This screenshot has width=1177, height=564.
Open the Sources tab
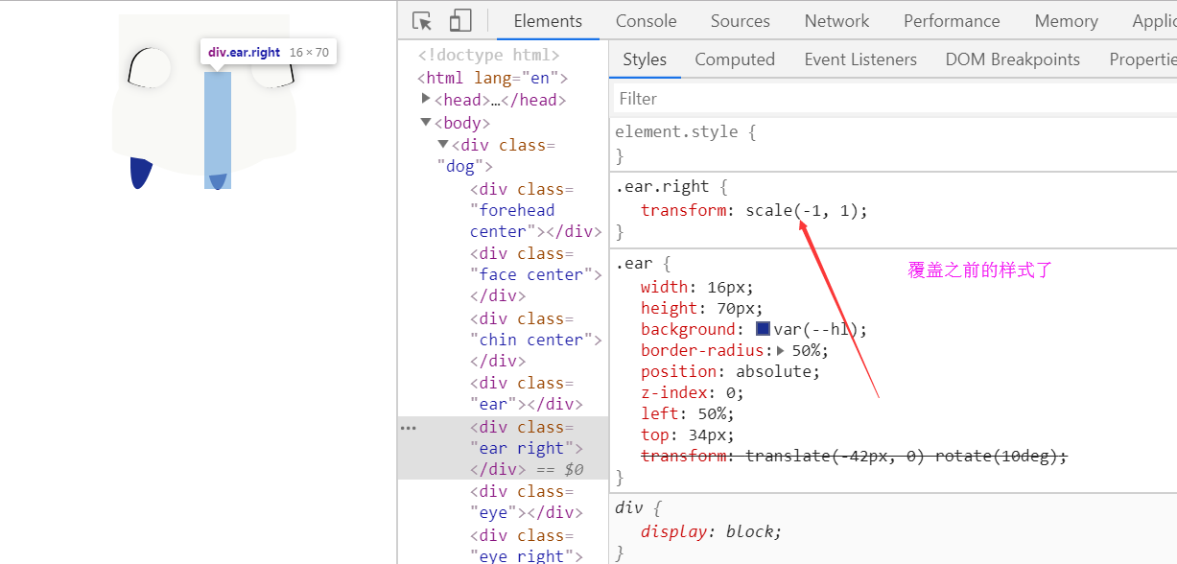(x=740, y=20)
